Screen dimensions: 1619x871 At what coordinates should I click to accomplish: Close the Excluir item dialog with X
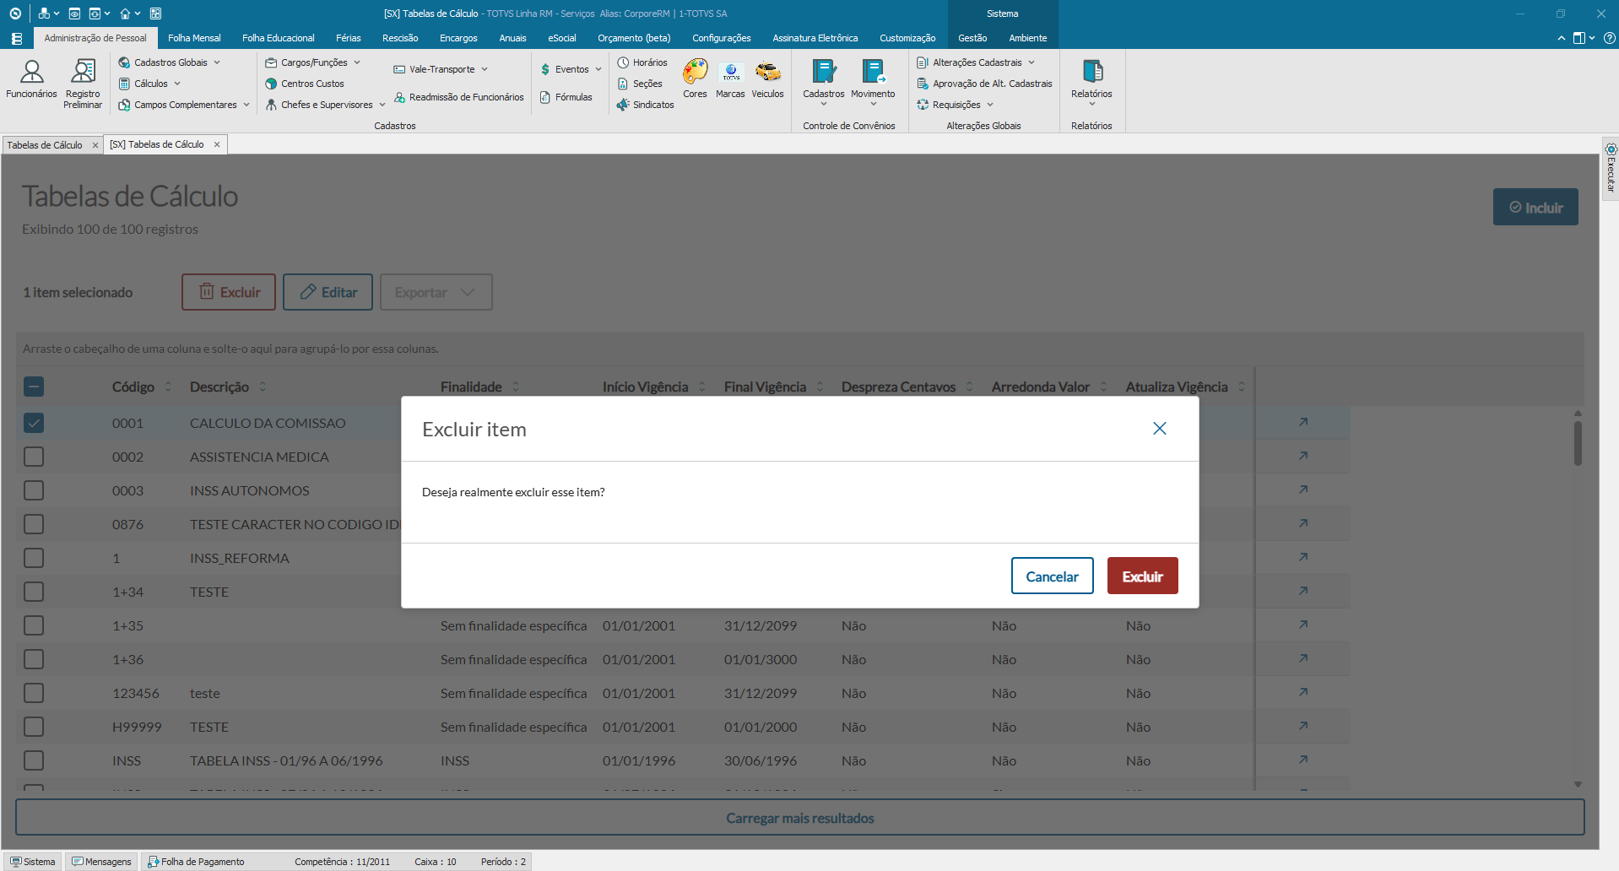coord(1160,429)
